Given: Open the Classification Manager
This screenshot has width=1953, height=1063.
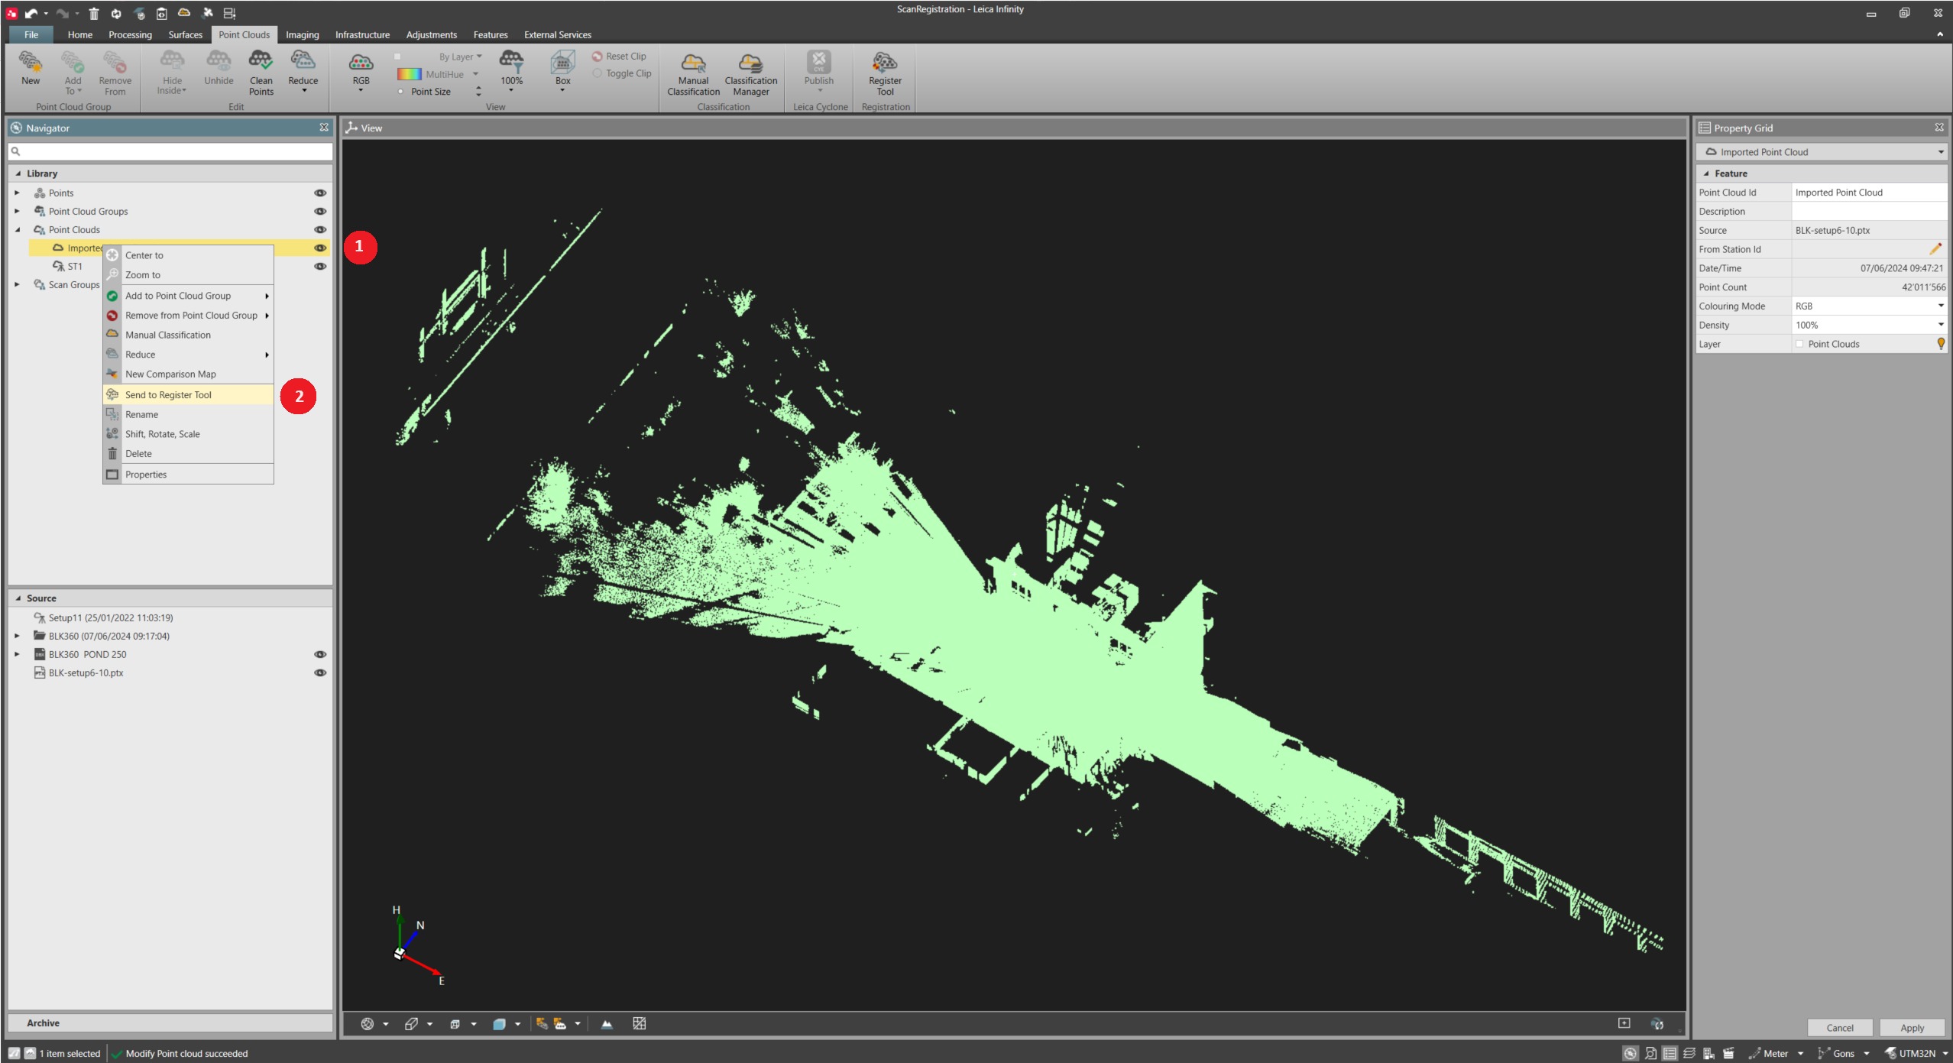Looking at the screenshot, I should (750, 73).
